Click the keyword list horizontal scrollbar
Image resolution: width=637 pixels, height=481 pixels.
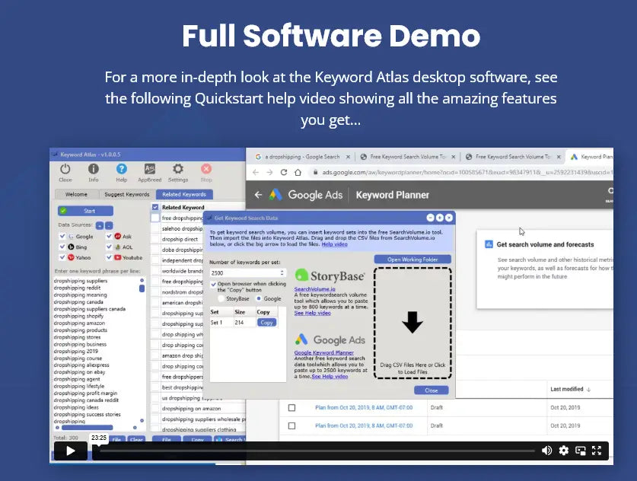(x=87, y=428)
